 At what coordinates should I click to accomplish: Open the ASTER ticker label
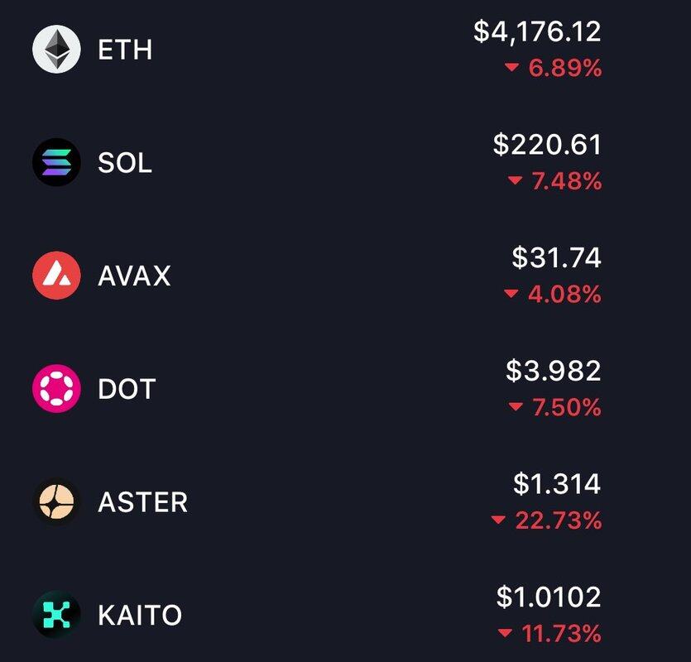tap(143, 502)
